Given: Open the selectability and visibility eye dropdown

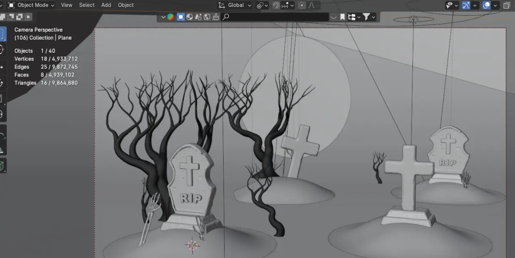Looking at the screenshot, I should click(x=452, y=5).
